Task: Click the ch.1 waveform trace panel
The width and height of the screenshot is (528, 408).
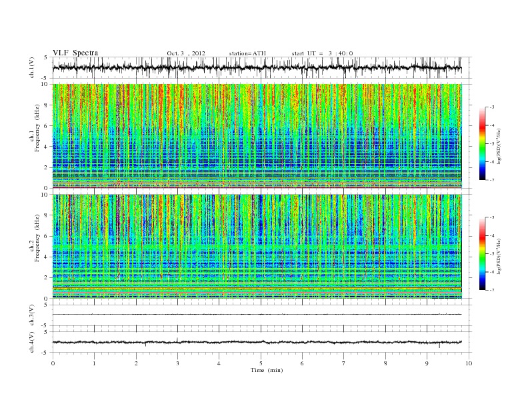Action: coord(262,67)
